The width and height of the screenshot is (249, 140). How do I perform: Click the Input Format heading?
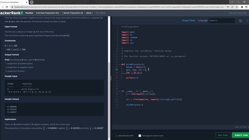tap(11, 27)
